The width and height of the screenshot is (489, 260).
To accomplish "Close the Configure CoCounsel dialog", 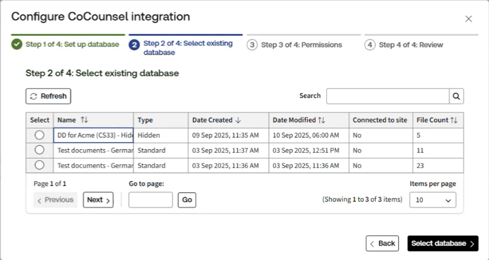I will [x=469, y=19].
